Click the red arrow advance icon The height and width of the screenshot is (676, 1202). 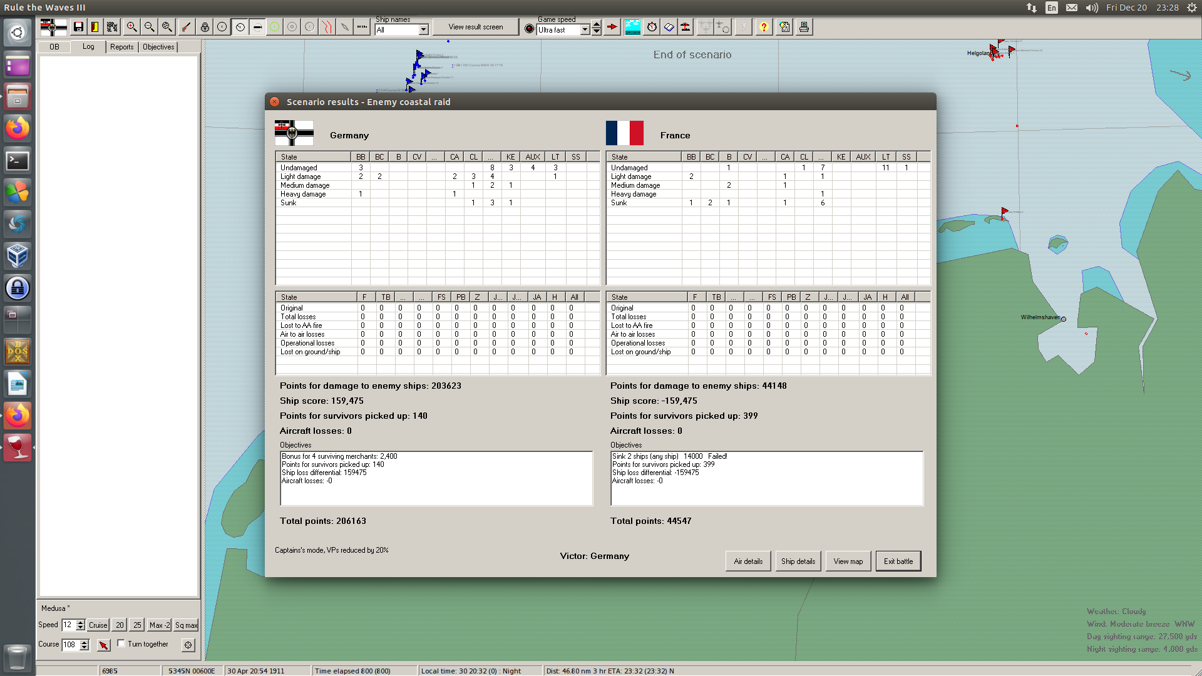tap(612, 27)
